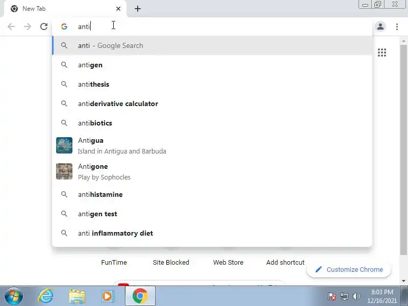The height and width of the screenshot is (306, 408).
Task: Open the Site Blocked shortcut
Action: tap(171, 262)
